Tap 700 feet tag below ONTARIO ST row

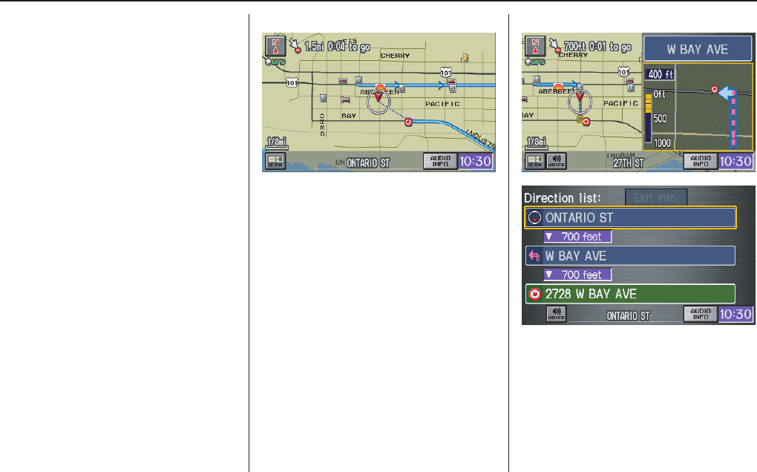(x=577, y=237)
